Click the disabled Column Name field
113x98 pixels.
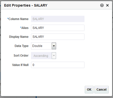point(58,19)
